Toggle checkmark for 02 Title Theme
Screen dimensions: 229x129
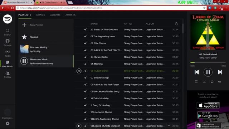(x=85, y=43)
